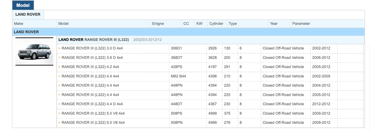This screenshot has width=370, height=133.
Task: Click the Range Rover vehicle thumbnail image
Action: [34, 51]
